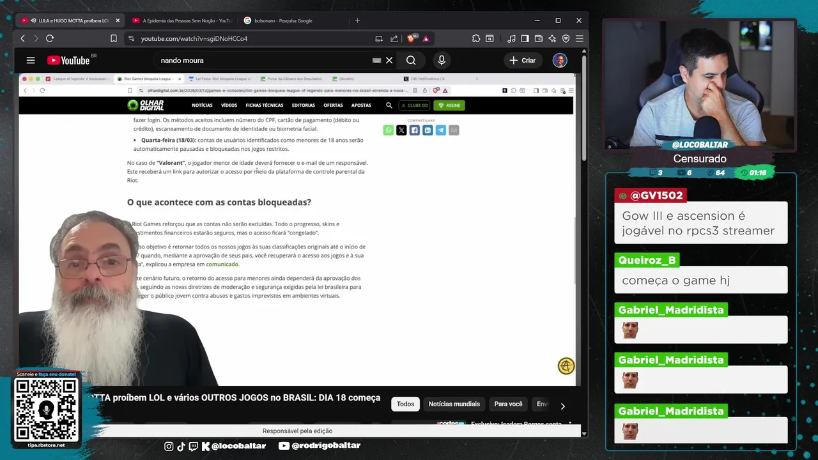Screen dimensions: 818x460
Task: Start voice search with the microphone
Action: click(442, 60)
